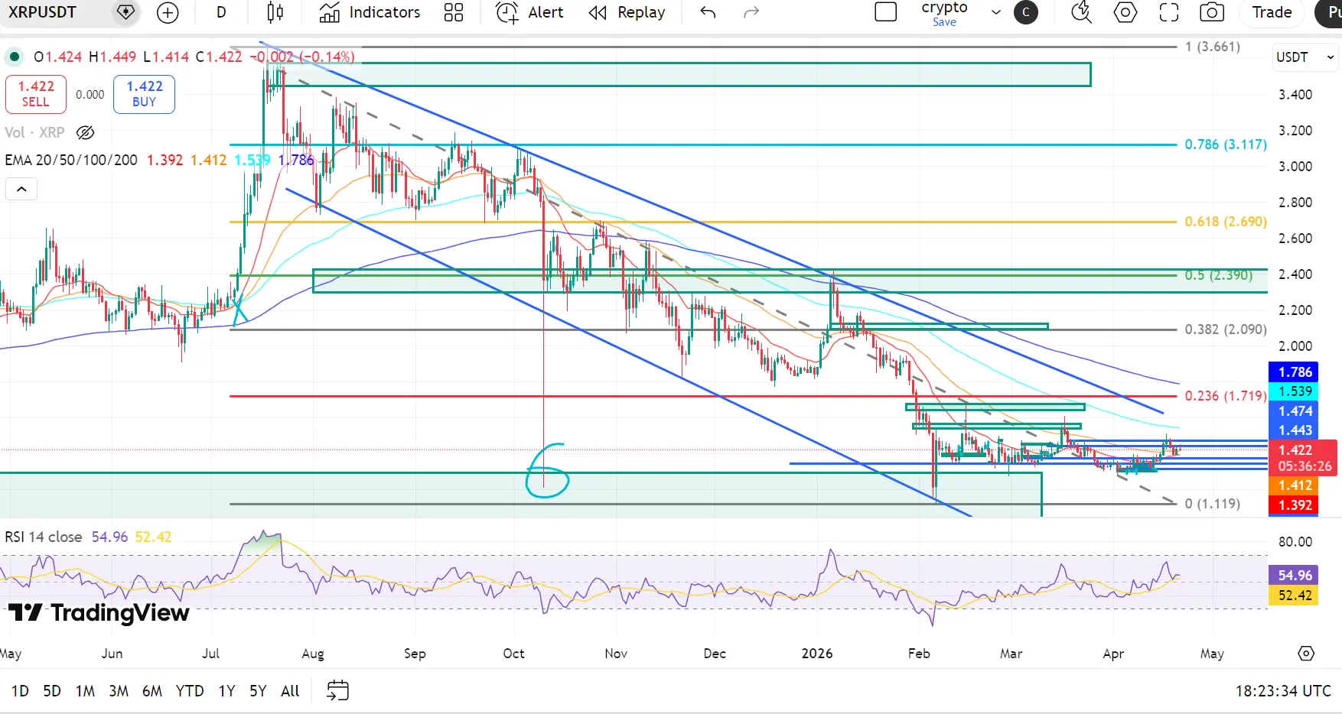The width and height of the screenshot is (1342, 714).
Task: Select the 3M time range
Action: [119, 691]
